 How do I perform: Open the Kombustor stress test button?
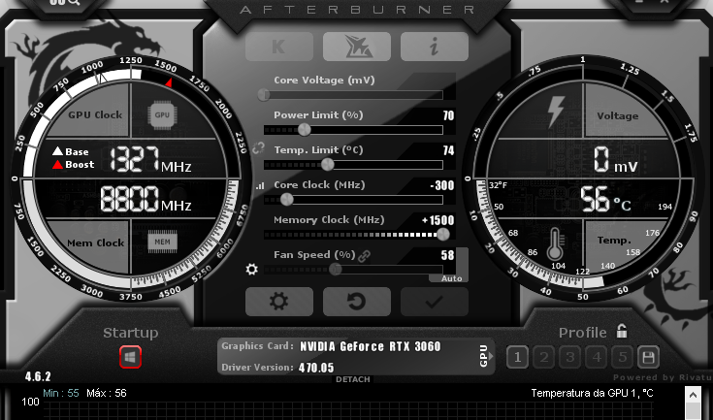279,47
